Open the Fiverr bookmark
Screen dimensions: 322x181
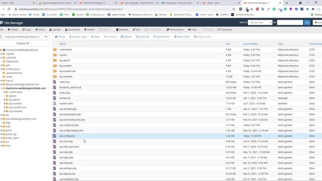[x=65, y=15]
